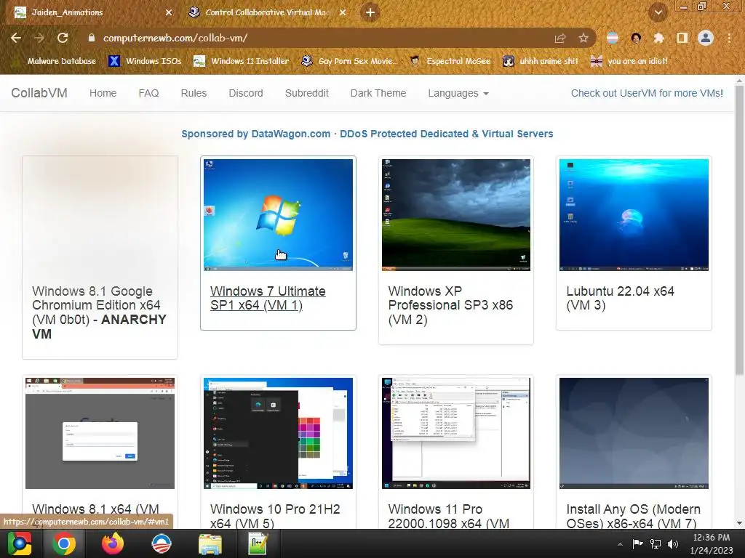The width and height of the screenshot is (745, 558).
Task: Click the network tray icon
Action: pyautogui.click(x=656, y=543)
